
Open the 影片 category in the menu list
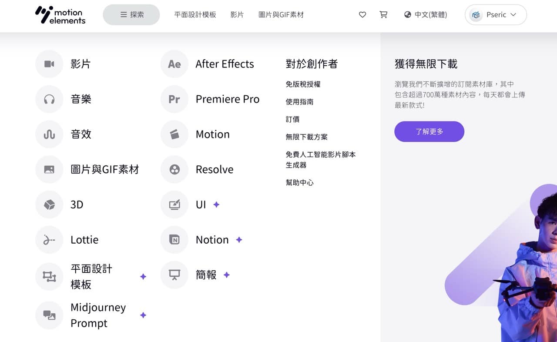(x=81, y=64)
